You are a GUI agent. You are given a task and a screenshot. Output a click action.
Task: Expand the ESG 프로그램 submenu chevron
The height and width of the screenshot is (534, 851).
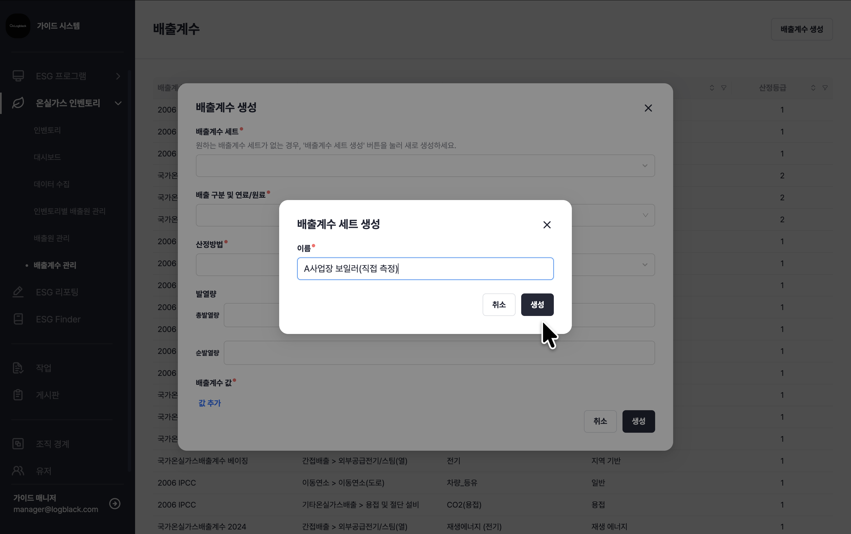coord(118,76)
